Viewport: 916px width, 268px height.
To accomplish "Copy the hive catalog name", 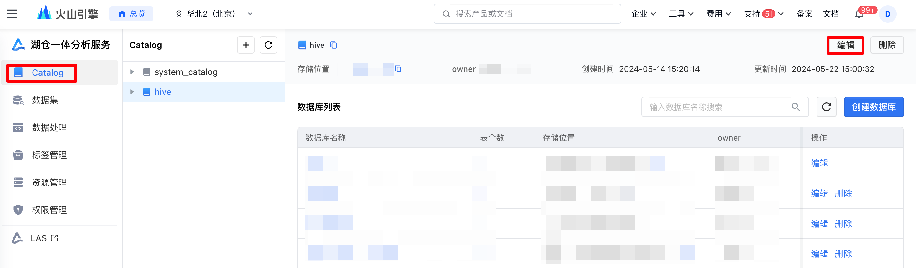I will point(333,45).
